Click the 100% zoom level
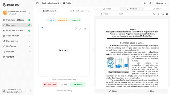The image size is (170, 95). coord(121,14)
